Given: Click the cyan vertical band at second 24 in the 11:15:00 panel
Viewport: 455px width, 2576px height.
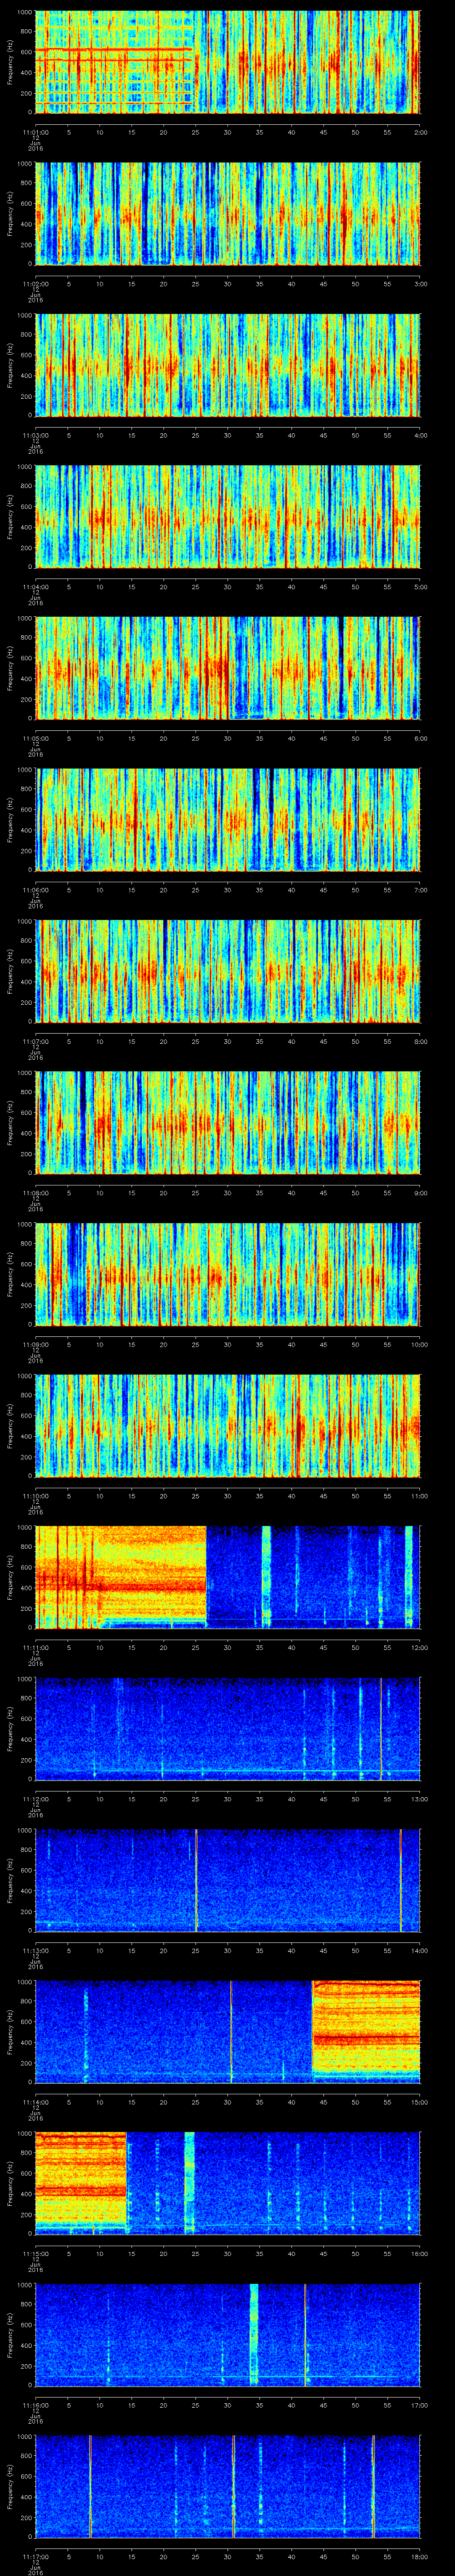Looking at the screenshot, I should [189, 2183].
